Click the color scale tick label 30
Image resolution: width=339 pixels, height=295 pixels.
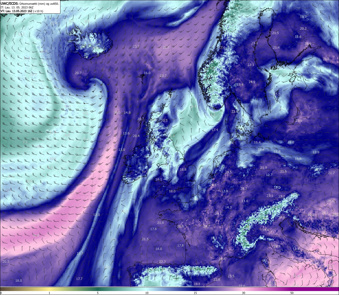[x=243, y=293]
